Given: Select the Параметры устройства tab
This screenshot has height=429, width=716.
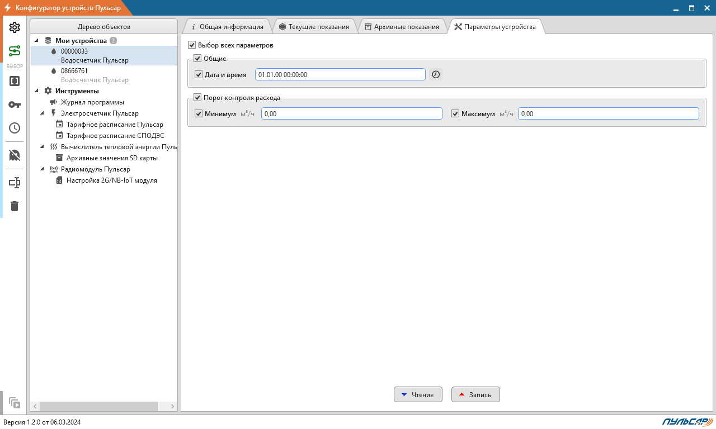Looking at the screenshot, I should (495, 27).
